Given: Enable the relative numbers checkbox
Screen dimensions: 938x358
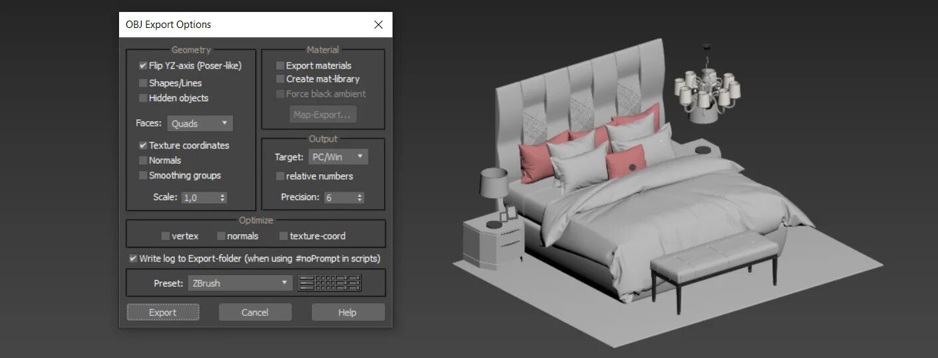Looking at the screenshot, I should [280, 176].
